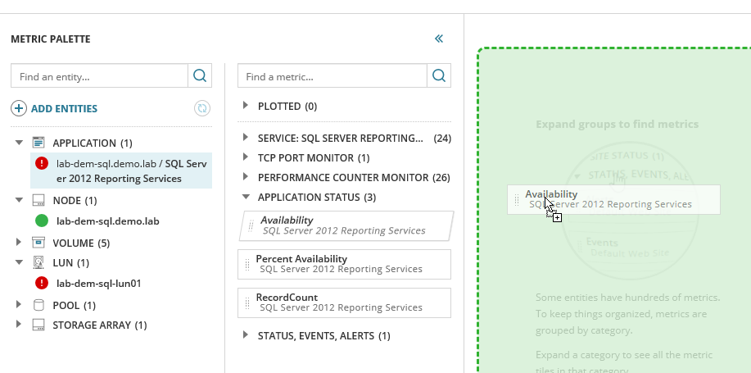The width and height of the screenshot is (751, 373).
Task: Click the refresh entities icon
Action: coord(201,108)
